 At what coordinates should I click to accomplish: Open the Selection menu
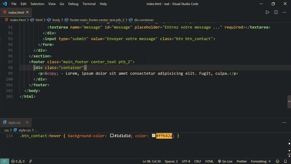tap(37, 4)
